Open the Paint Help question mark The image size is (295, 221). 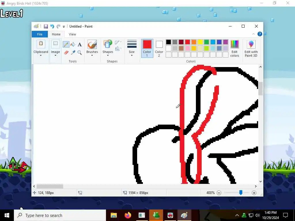coord(260,34)
